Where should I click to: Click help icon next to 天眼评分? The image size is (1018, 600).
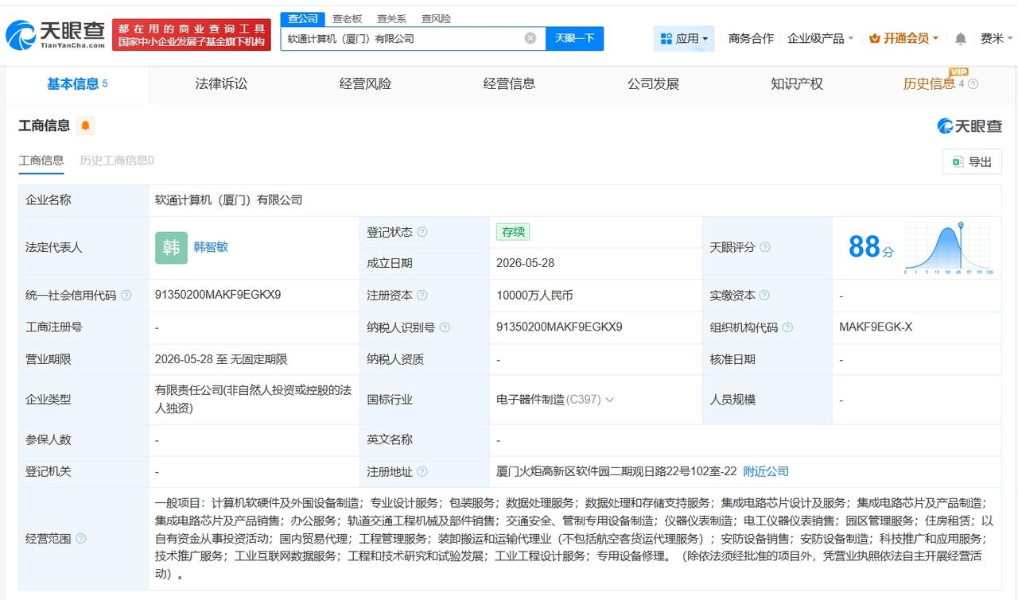click(764, 247)
